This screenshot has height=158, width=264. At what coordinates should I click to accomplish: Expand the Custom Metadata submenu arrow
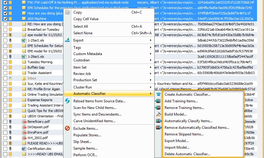tap(150, 54)
